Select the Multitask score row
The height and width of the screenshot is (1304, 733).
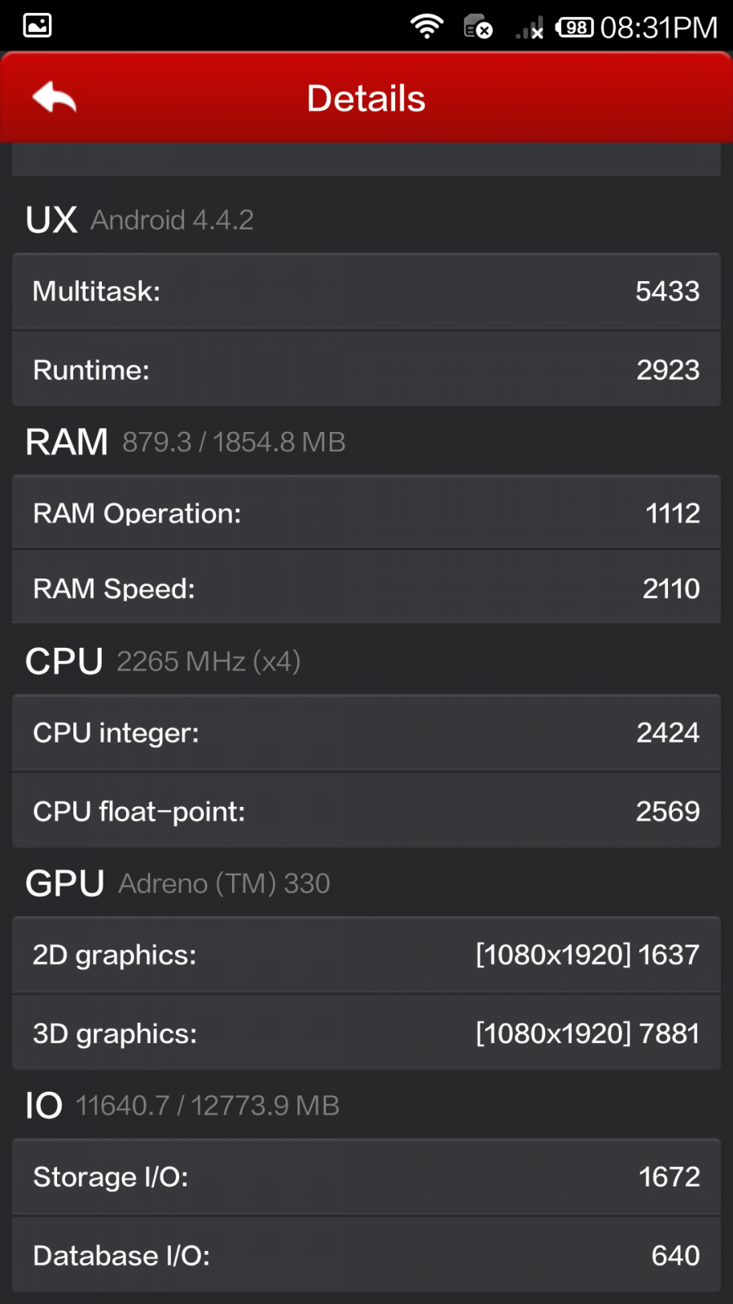click(366, 291)
